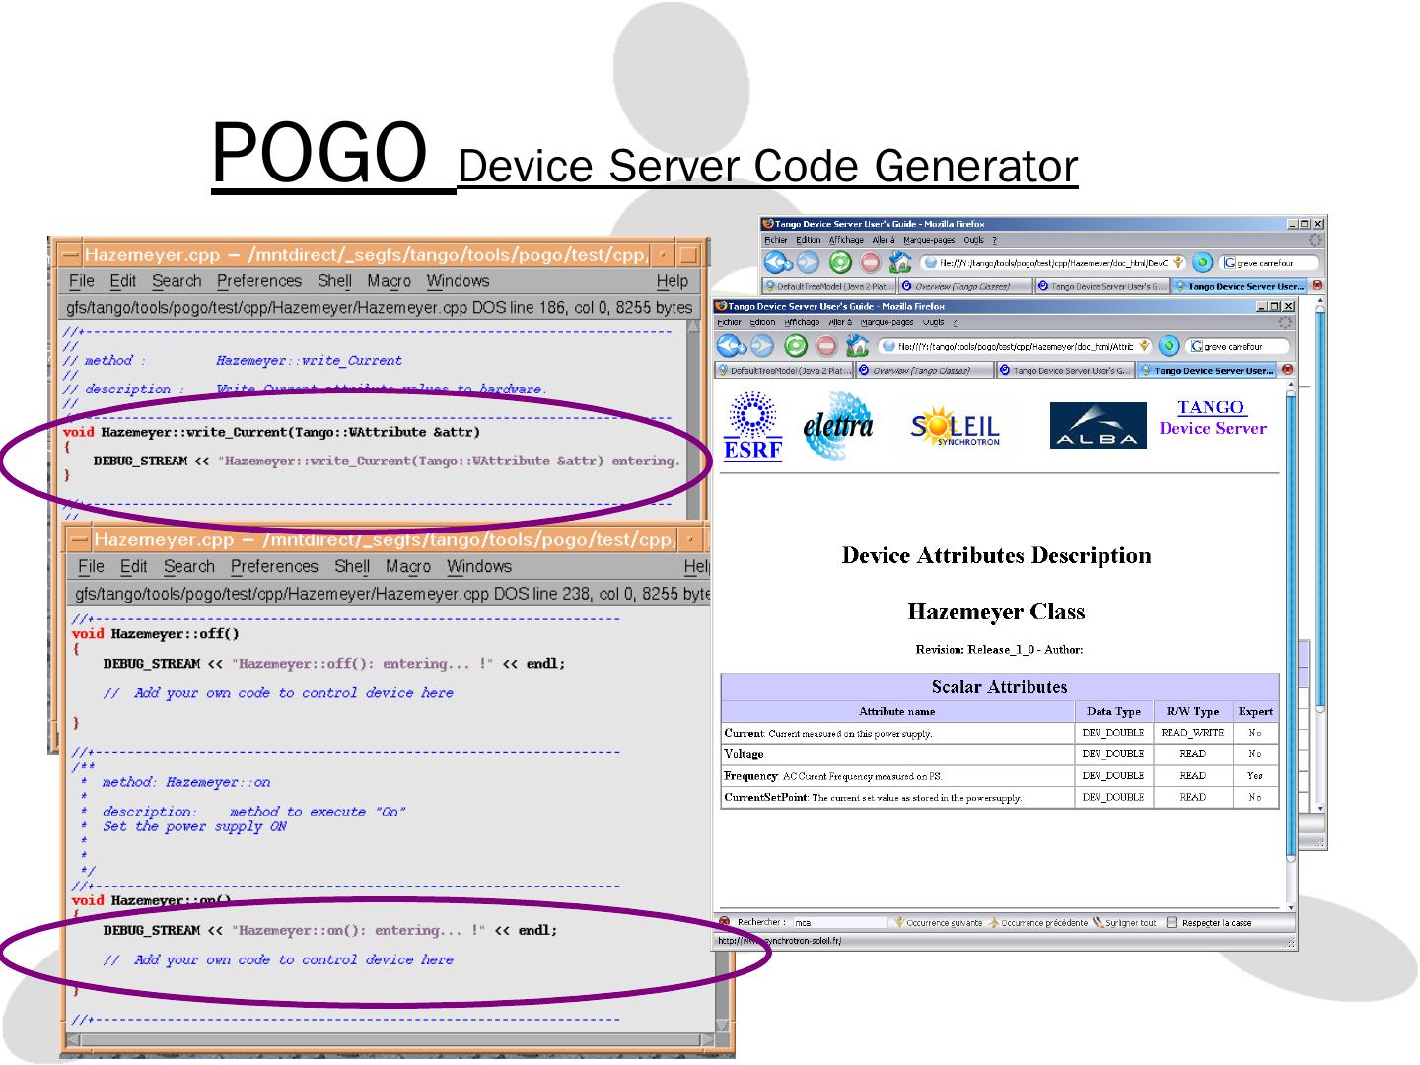Open Affichage menu in front Firefox window

[802, 322]
